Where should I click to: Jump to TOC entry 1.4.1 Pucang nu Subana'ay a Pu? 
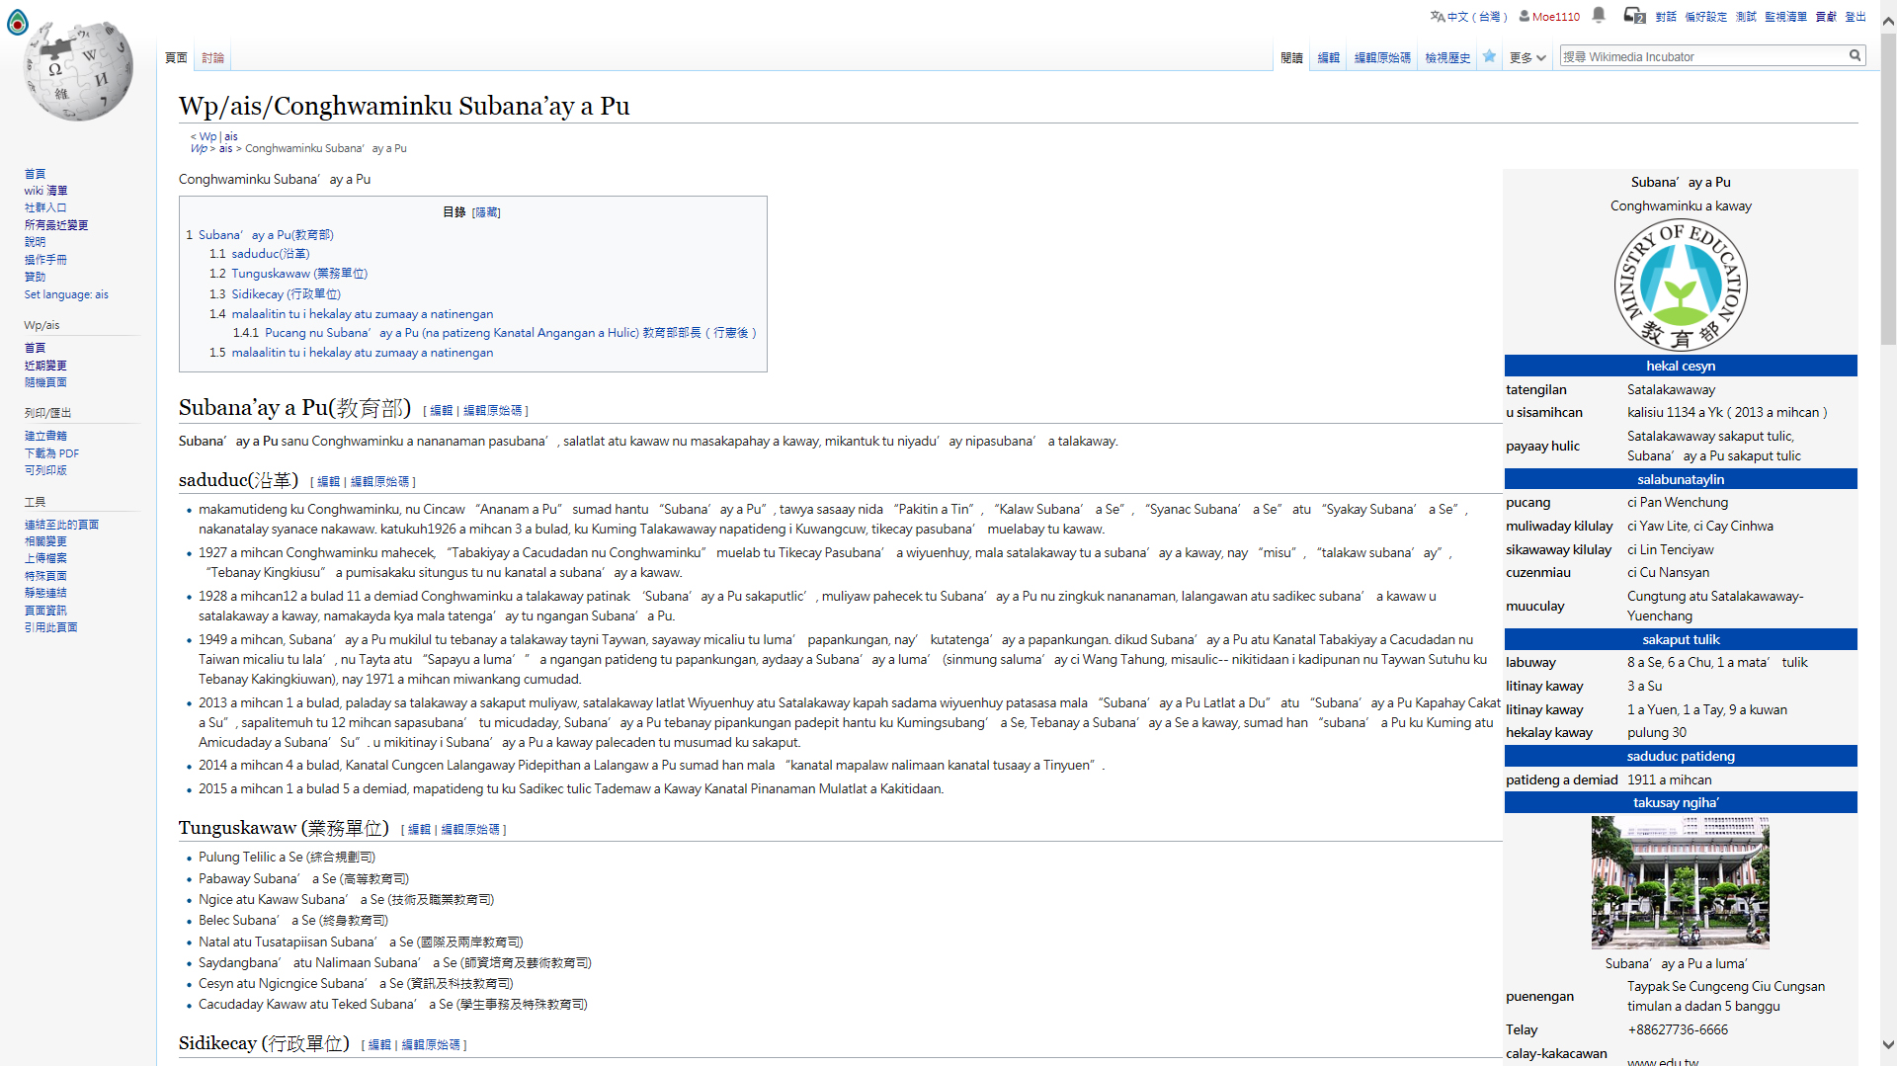tap(495, 333)
